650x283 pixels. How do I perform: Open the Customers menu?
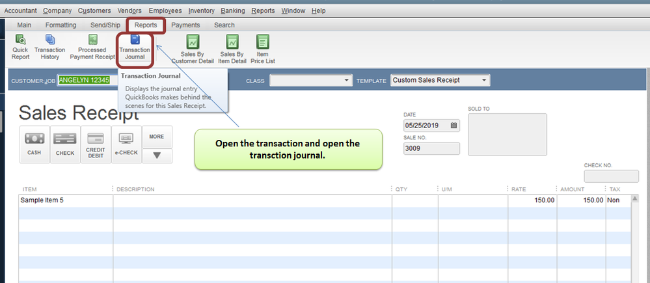click(94, 11)
